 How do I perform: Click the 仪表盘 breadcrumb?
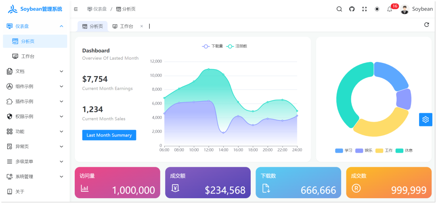pos(97,9)
